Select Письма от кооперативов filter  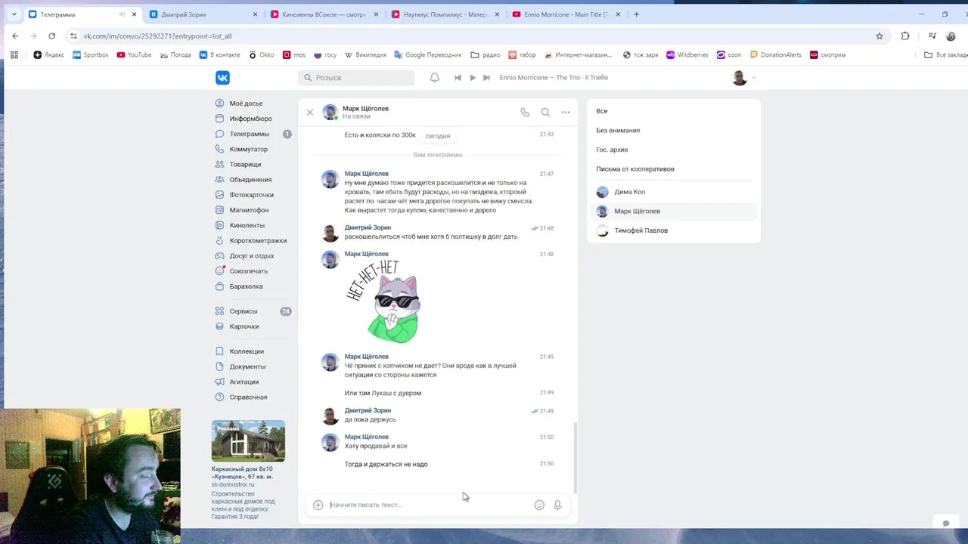pos(673,169)
